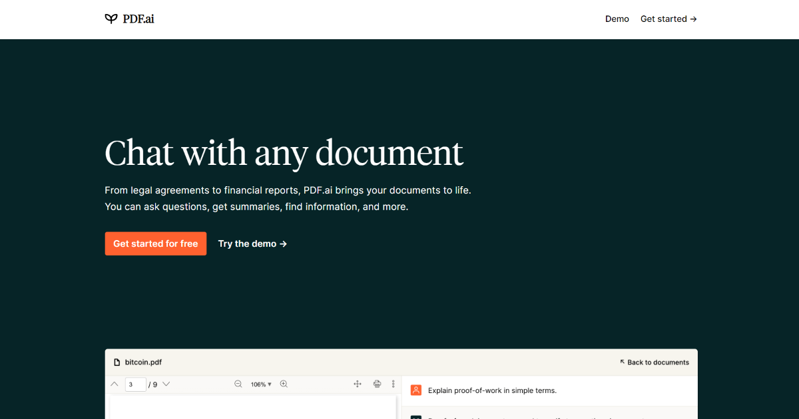Select the zoom in magnifier icon
This screenshot has height=419, width=799.
[x=283, y=384]
